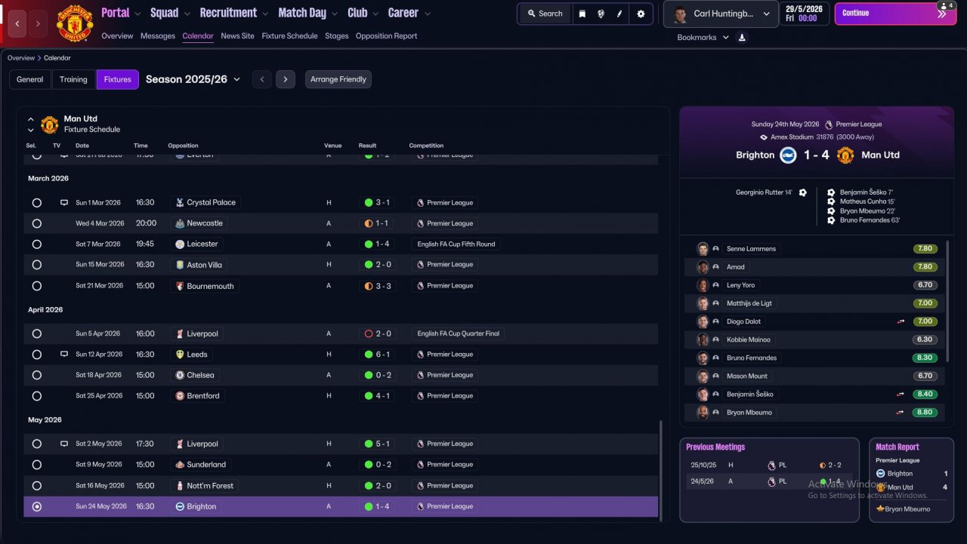Switch to the Training calendar tab
The image size is (967, 544).
(73, 79)
